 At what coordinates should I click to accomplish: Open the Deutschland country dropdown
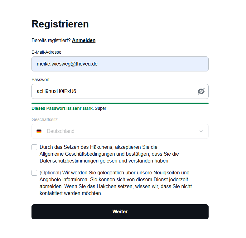[120, 131]
